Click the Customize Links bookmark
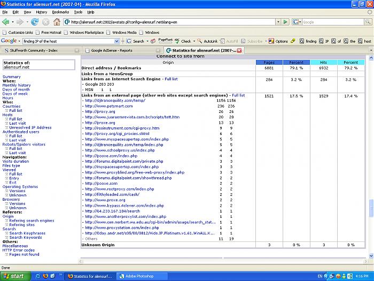This screenshot has width=374, height=281. click(18, 32)
